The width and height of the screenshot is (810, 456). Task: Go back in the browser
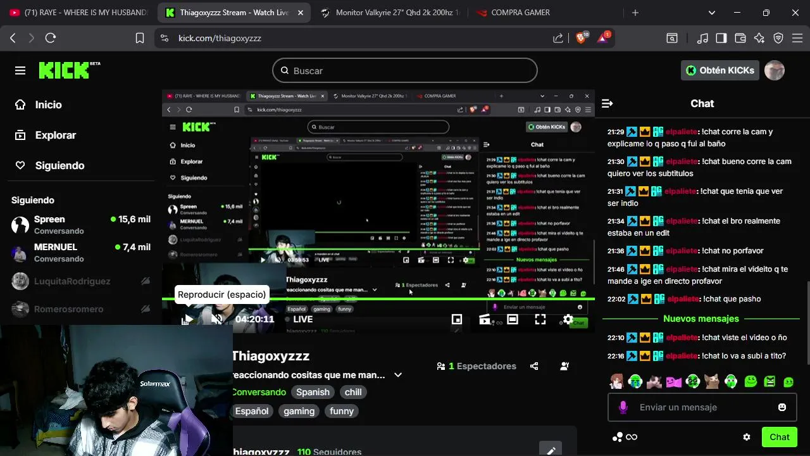(13, 38)
